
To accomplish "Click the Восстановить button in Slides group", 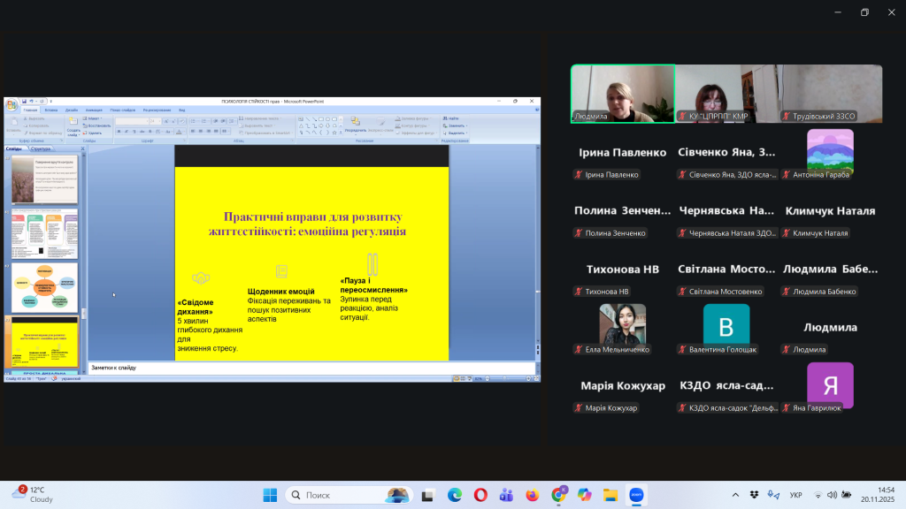I will (97, 125).
